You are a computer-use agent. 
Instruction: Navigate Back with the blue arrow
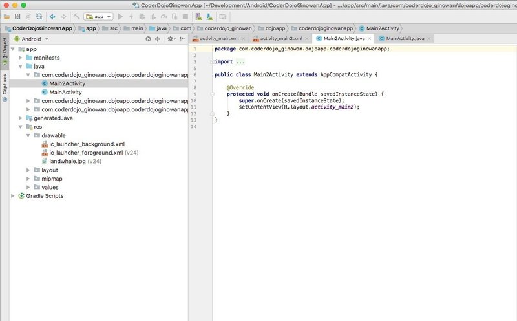[52, 17]
